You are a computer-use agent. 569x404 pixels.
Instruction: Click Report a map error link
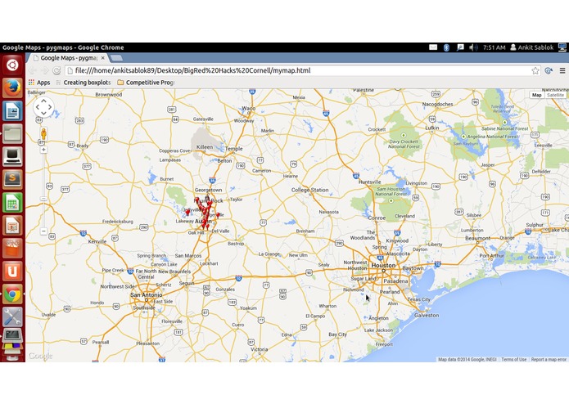(549, 360)
